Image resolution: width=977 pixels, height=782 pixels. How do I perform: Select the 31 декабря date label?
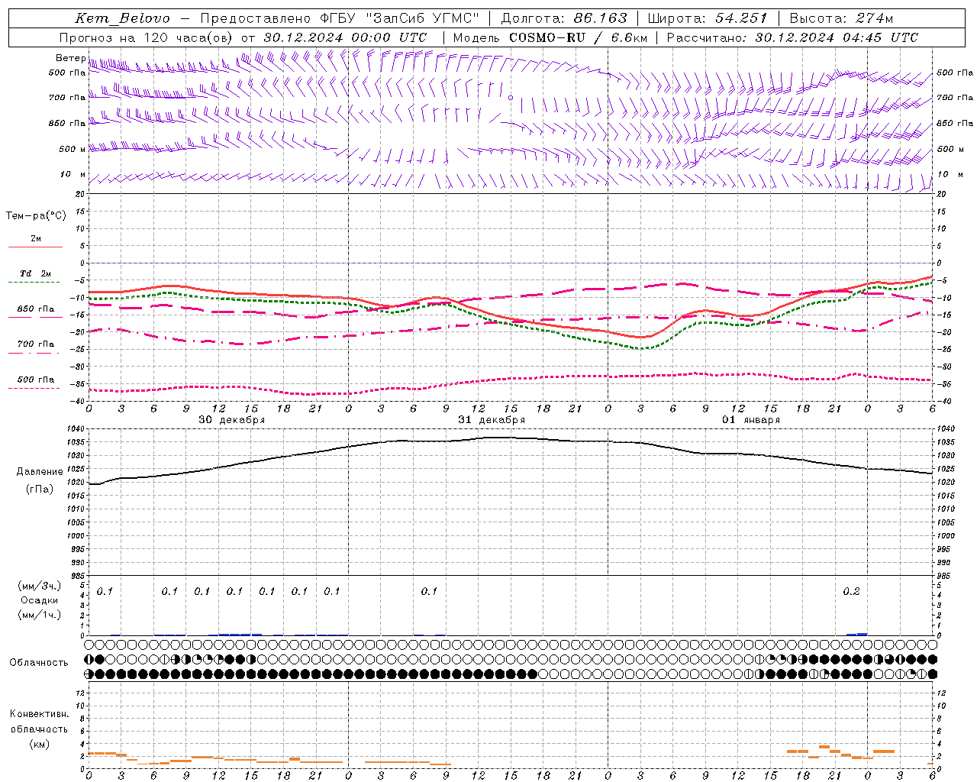click(492, 420)
